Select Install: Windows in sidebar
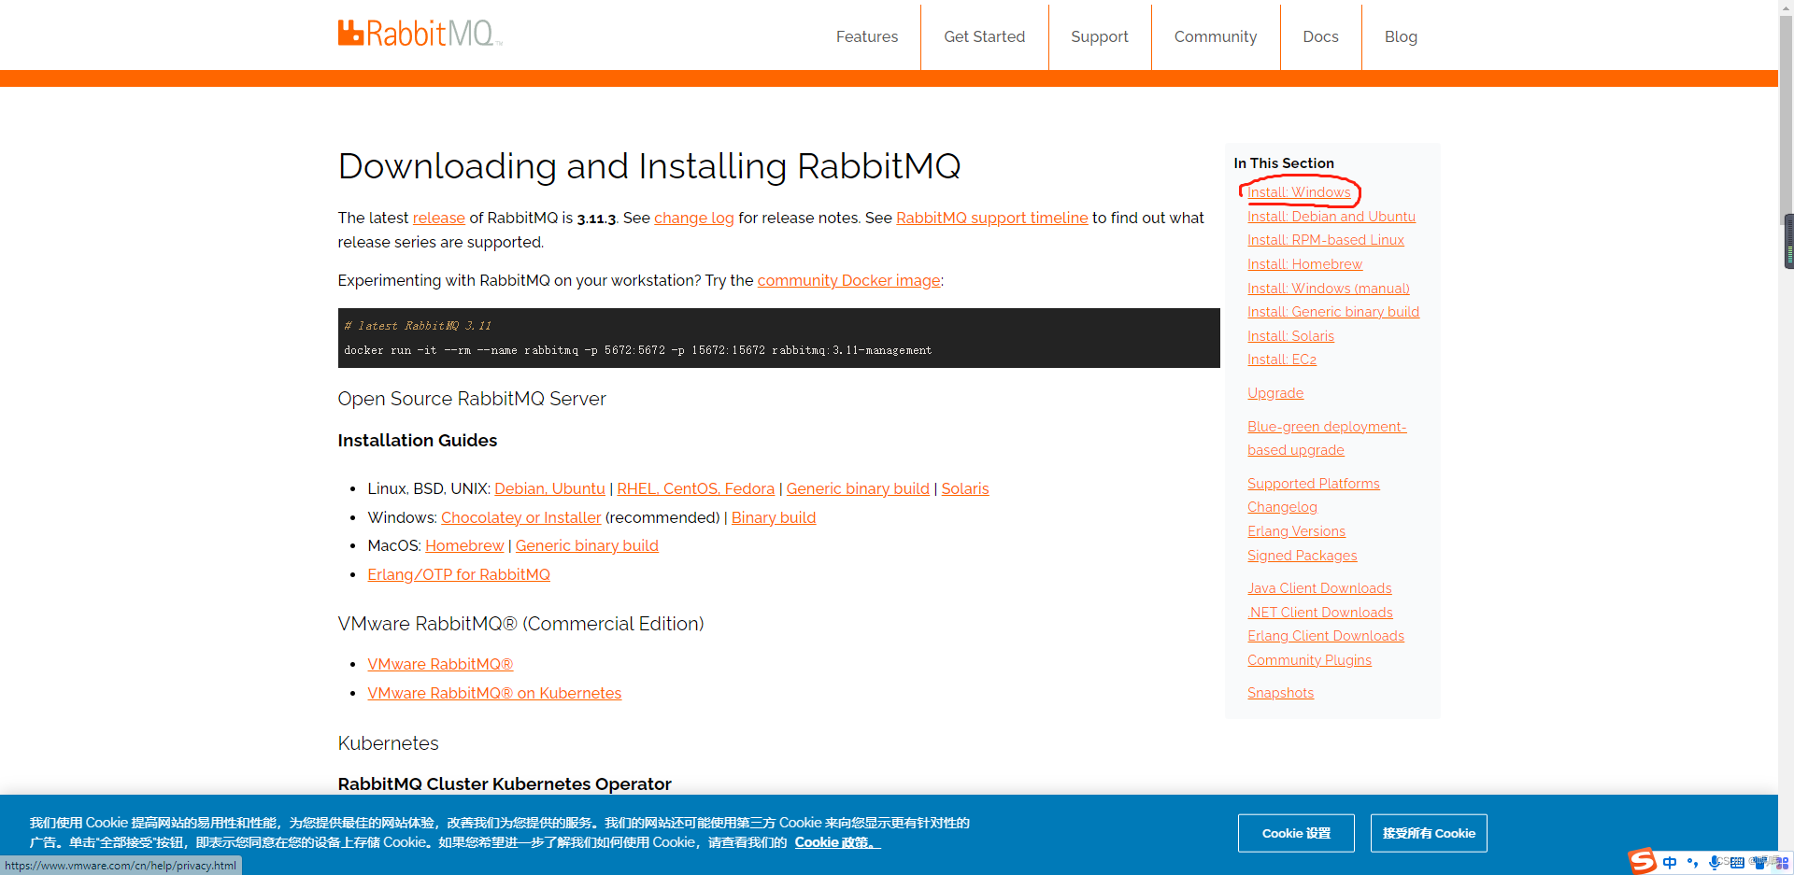Image resolution: width=1794 pixels, height=875 pixels. pos(1299,192)
